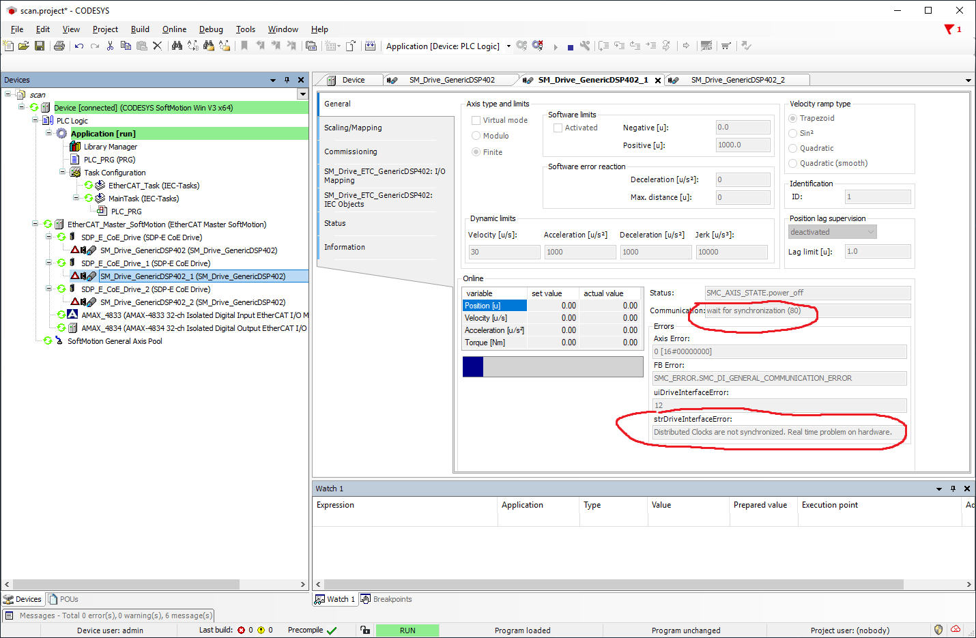This screenshot has height=638, width=976.
Task: Select the Modulo axis type radio button
Action: point(476,136)
